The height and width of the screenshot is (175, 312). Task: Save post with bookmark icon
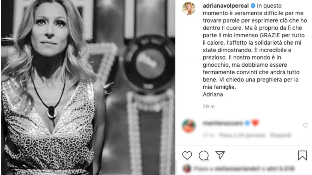(x=302, y=156)
